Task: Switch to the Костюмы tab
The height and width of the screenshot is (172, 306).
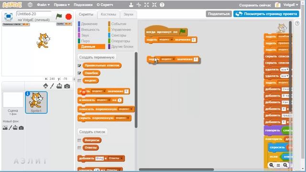Action: [109, 14]
